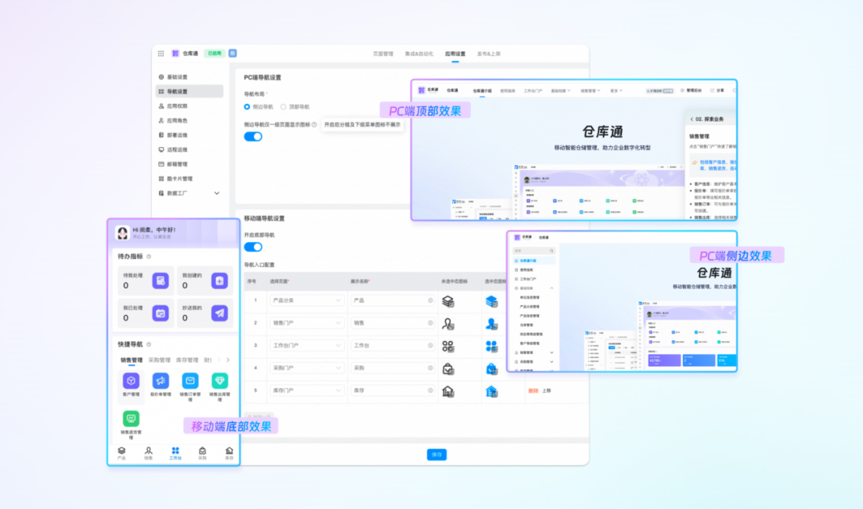
Task: Open the 销售订单管理 envelope icon
Action: tap(190, 380)
